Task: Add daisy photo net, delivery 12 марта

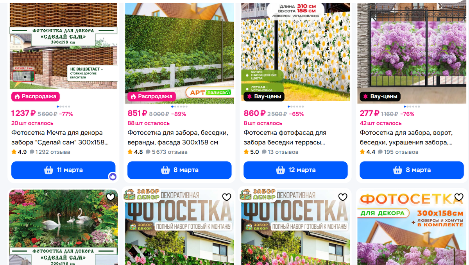Action: click(295, 170)
